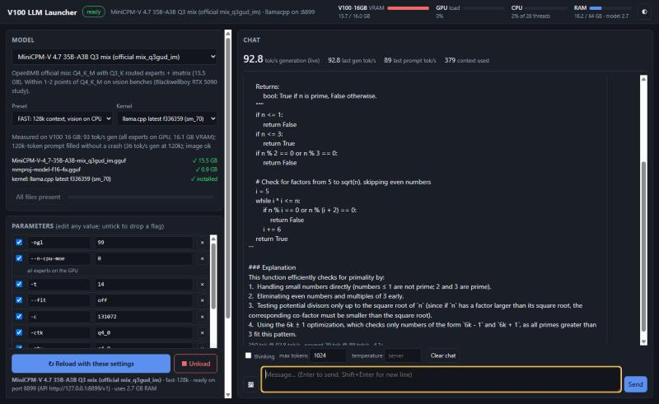Remove the -c parameter with its × icon
Image resolution: width=659 pixels, height=404 pixels.
(x=202, y=317)
